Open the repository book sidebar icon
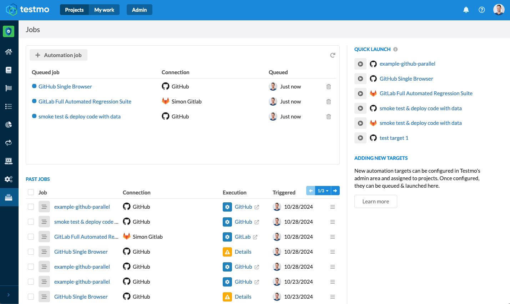The image size is (510, 304). 9,70
